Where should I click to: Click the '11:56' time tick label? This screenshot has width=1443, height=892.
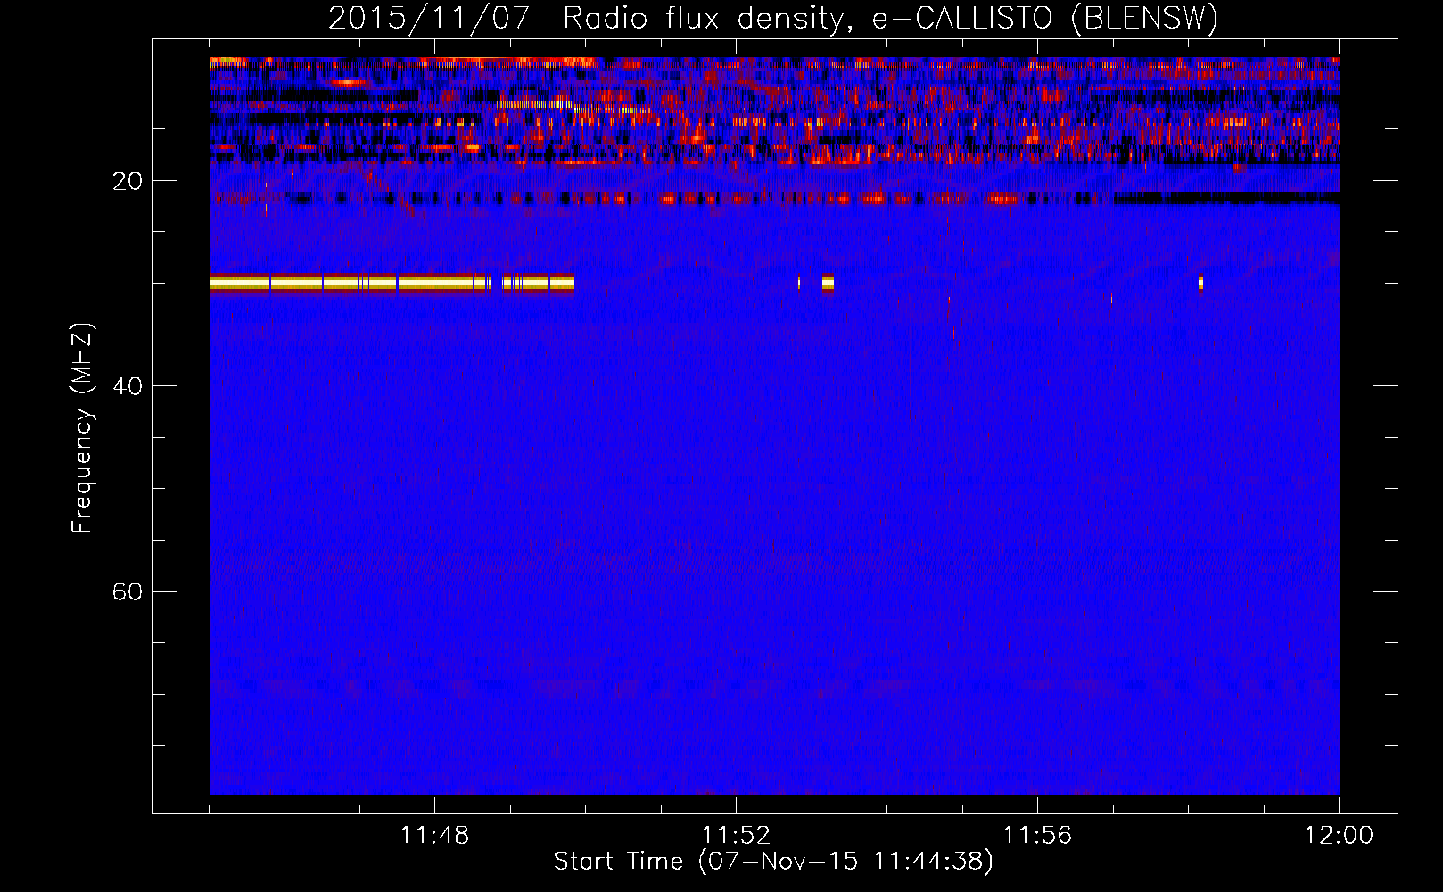[1037, 836]
